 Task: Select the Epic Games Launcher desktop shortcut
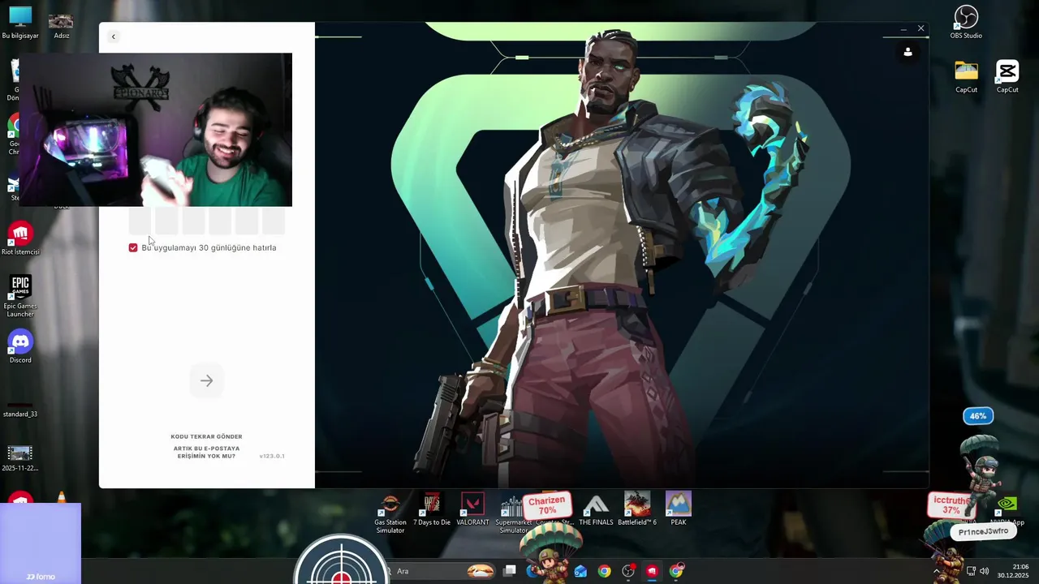20,296
